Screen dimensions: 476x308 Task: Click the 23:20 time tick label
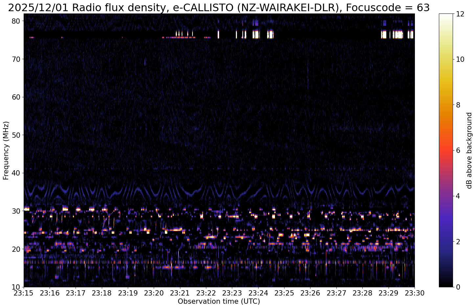154,293
